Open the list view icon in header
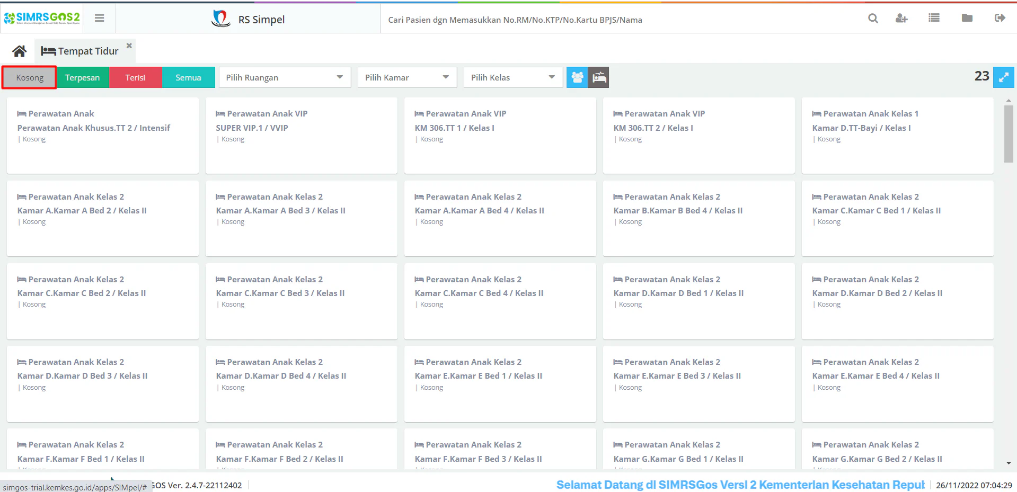This screenshot has height=492, width=1017. (x=934, y=18)
